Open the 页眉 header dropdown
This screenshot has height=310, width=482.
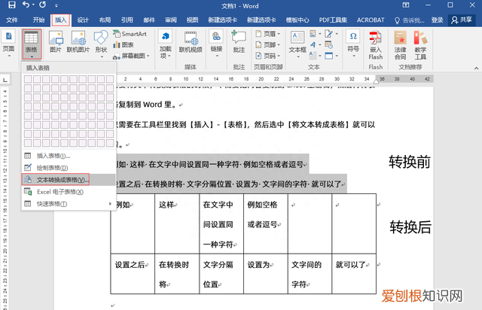pos(268,34)
